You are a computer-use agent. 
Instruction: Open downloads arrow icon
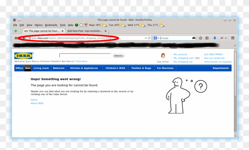point(215,38)
